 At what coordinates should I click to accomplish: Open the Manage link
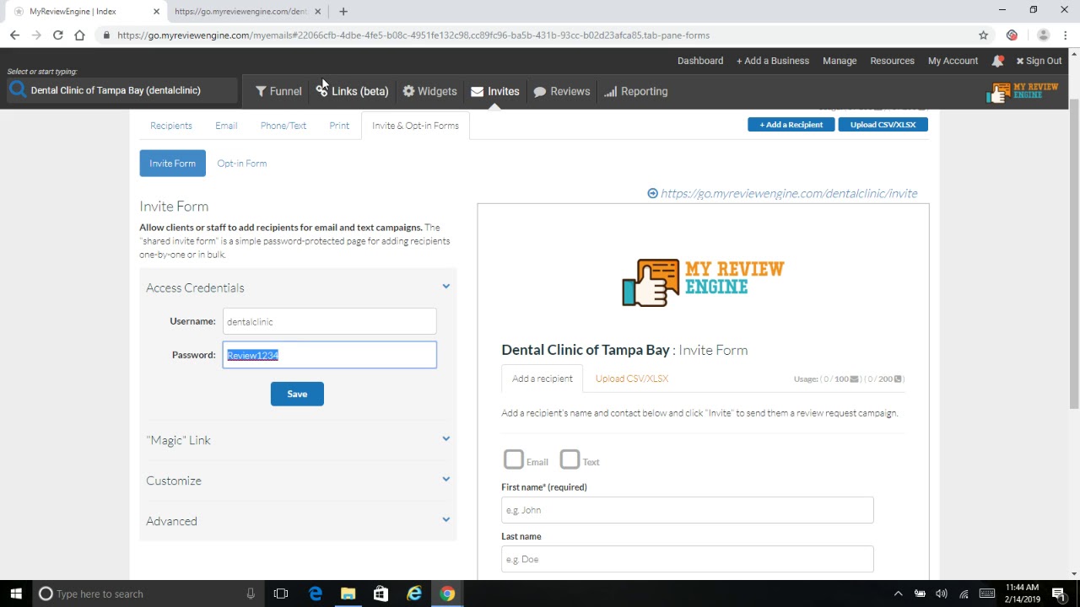[840, 61]
